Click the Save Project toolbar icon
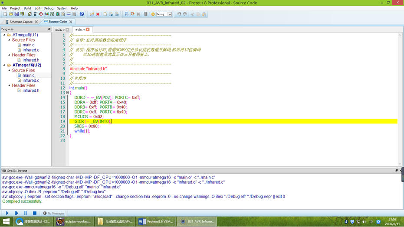 point(16,14)
